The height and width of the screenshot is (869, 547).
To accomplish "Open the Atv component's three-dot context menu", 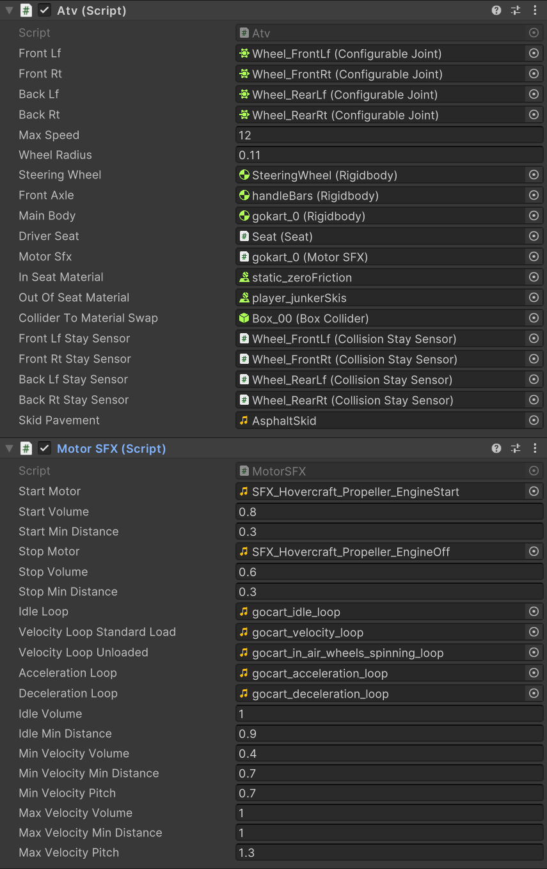I will pyautogui.click(x=535, y=10).
